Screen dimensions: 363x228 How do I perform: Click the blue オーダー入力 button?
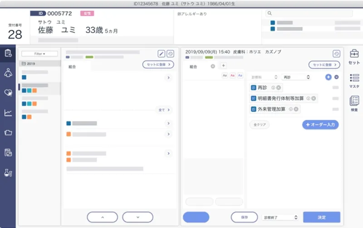[320, 125]
